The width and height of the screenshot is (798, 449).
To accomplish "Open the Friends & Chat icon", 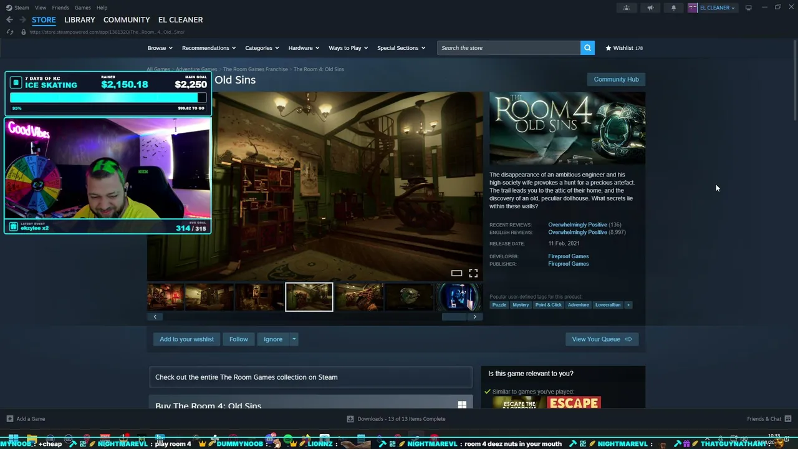I will point(788,419).
